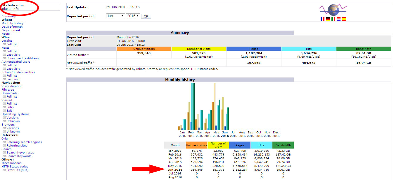
Task: Open Referring search engines list
Action: coord(24,142)
